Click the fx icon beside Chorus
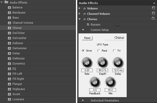 (85, 19)
